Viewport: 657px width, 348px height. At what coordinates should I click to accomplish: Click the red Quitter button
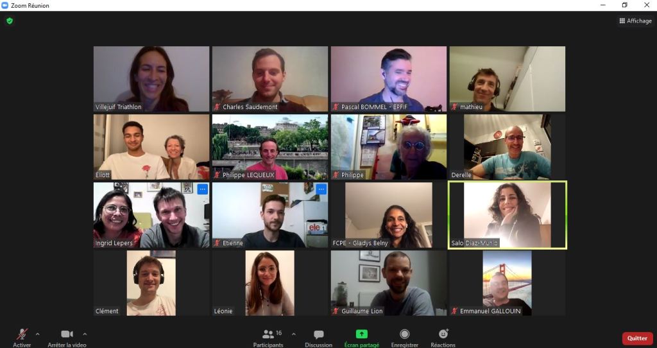pyautogui.click(x=637, y=338)
